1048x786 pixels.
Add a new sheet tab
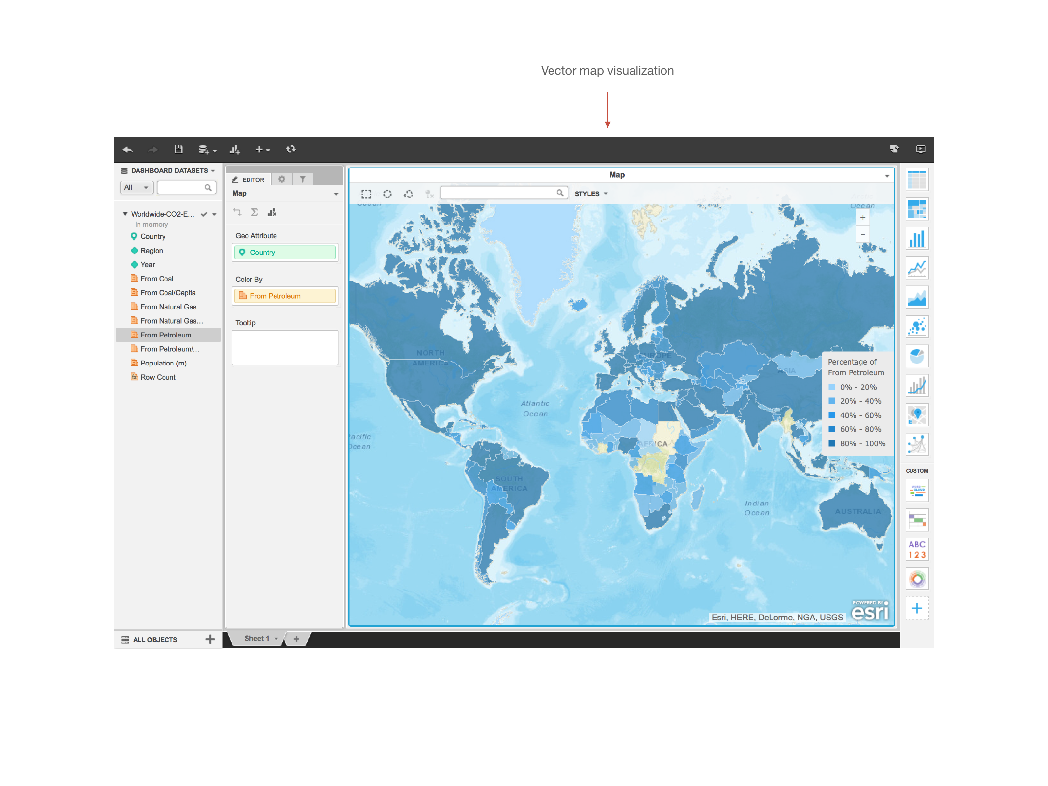pyautogui.click(x=296, y=639)
